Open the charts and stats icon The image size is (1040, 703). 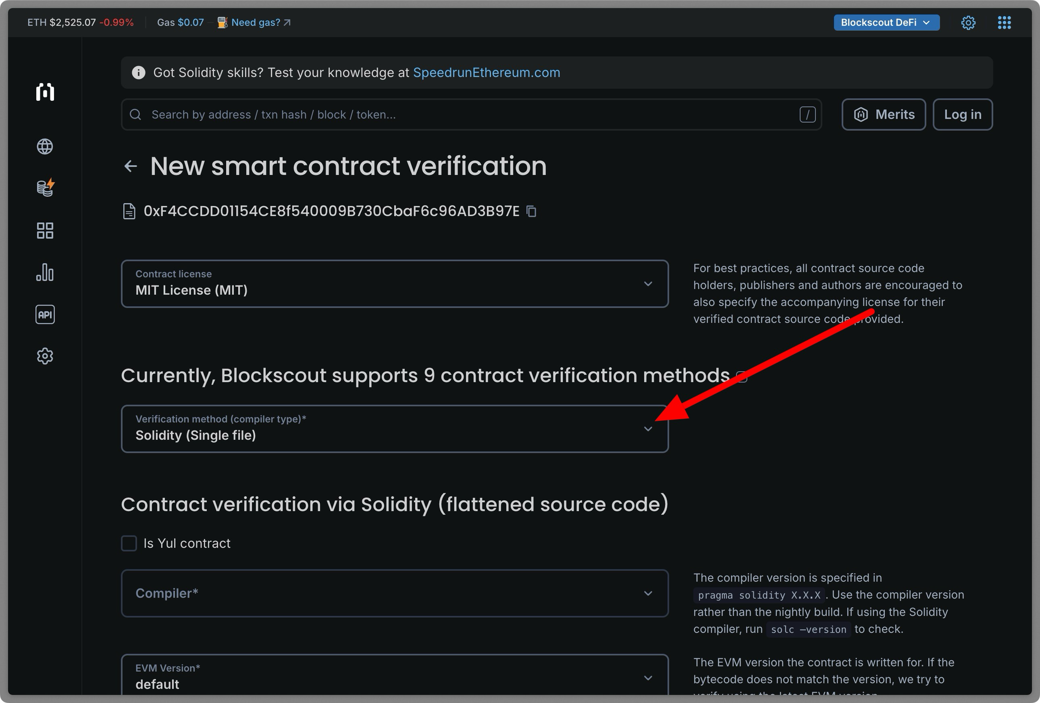click(45, 272)
